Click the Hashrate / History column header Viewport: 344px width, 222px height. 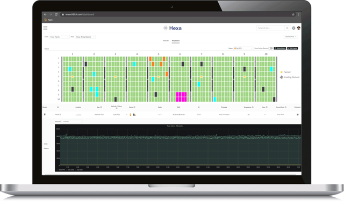click(117, 107)
